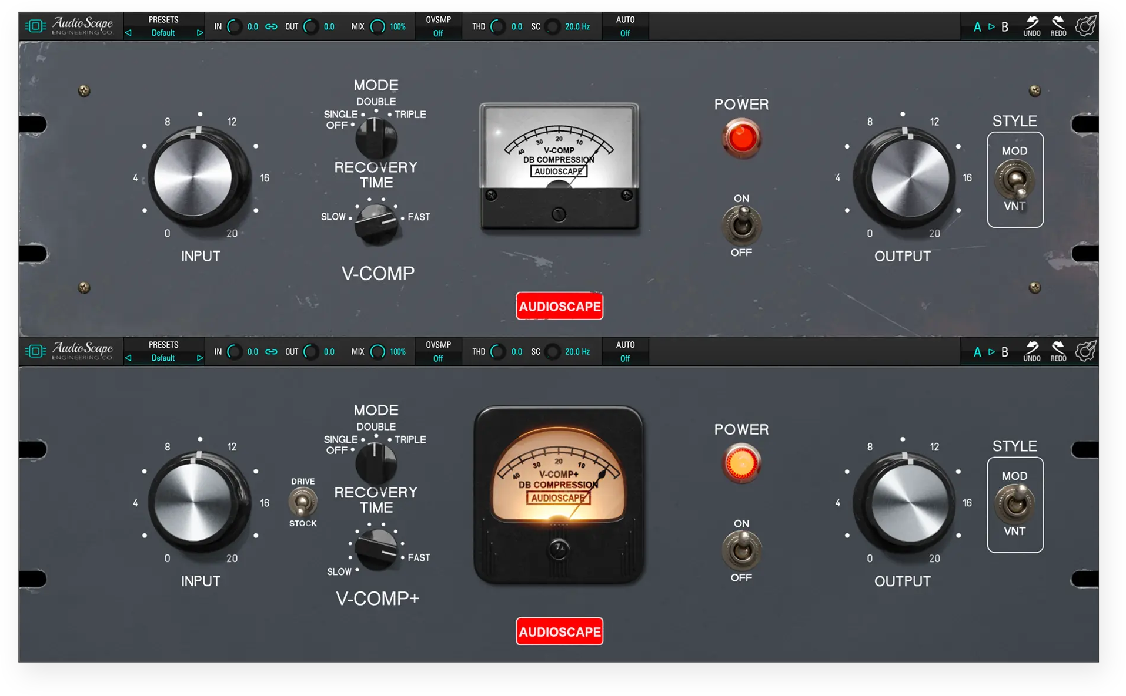Open the settings gear in V-COMP+ toolbar
Image resolution: width=1126 pixels, height=696 pixels.
click(1085, 351)
